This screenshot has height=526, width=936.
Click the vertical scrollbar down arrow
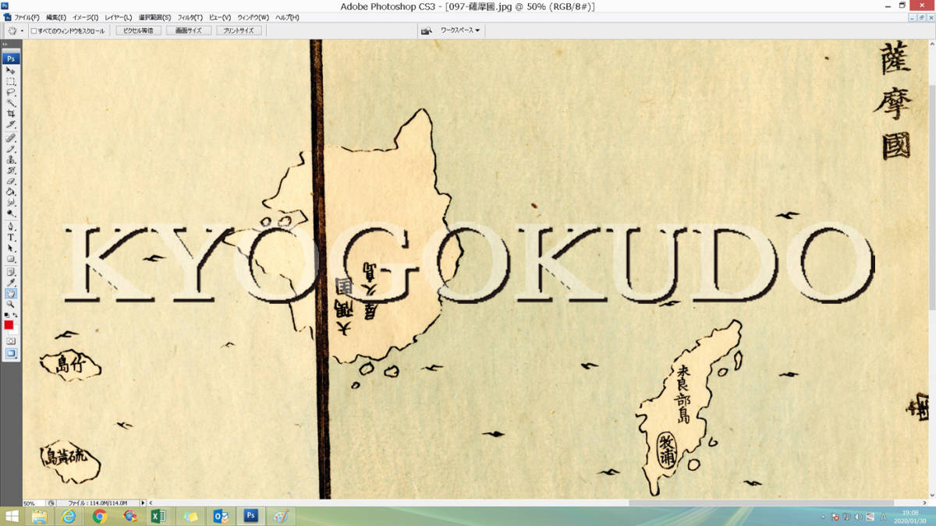pyautogui.click(x=932, y=495)
